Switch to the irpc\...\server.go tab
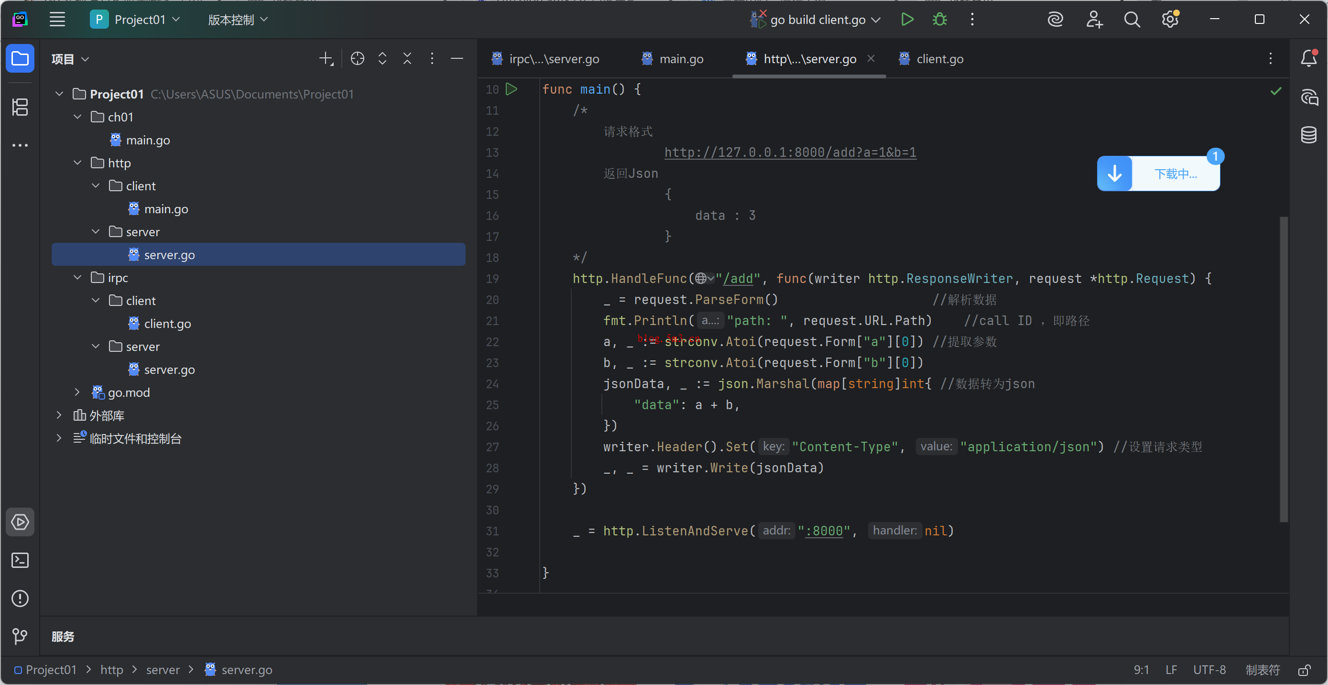Image resolution: width=1328 pixels, height=685 pixels. [x=546, y=59]
